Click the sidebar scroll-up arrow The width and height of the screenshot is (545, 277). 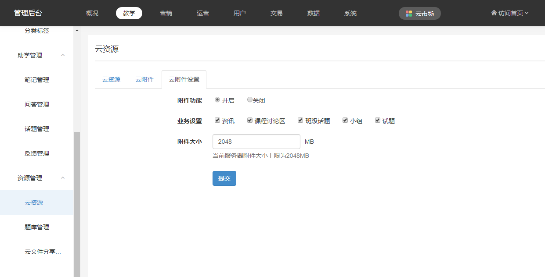tap(77, 31)
